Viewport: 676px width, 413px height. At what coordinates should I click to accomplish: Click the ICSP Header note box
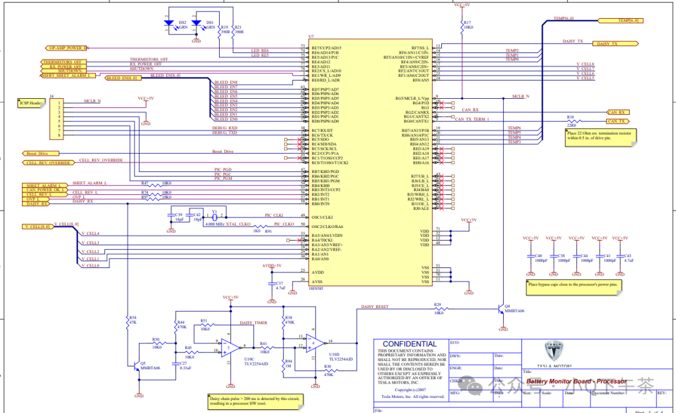31,103
